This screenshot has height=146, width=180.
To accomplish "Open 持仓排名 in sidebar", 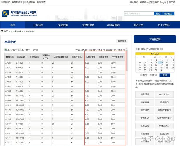I will [x=164, y=102].
